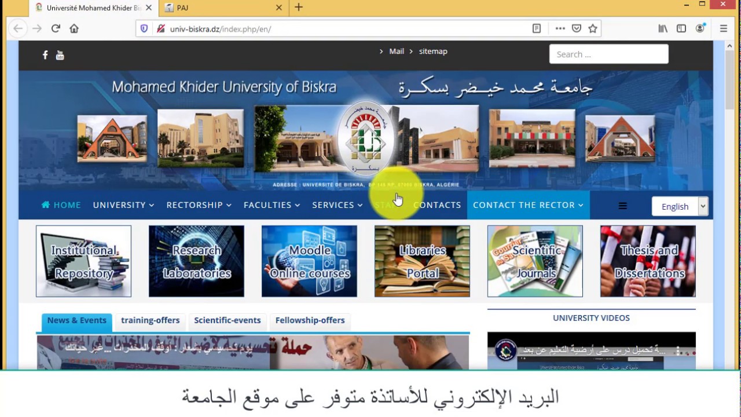The height and width of the screenshot is (417, 741).
Task: Open the Firefox hamburger application menu
Action: click(724, 28)
